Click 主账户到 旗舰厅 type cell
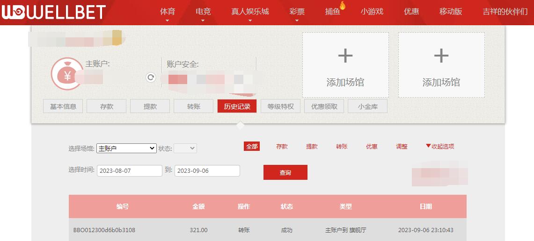The height and width of the screenshot is (241, 534). click(x=346, y=230)
